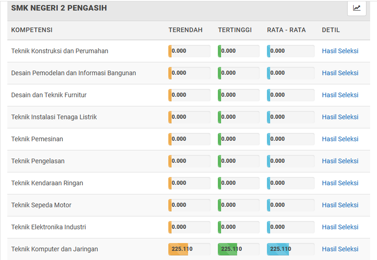This screenshot has width=377, height=260.
Task: Click the blue Rata-Rata bar for Teknik Komputer dan Jaringan
Action: tap(278, 249)
